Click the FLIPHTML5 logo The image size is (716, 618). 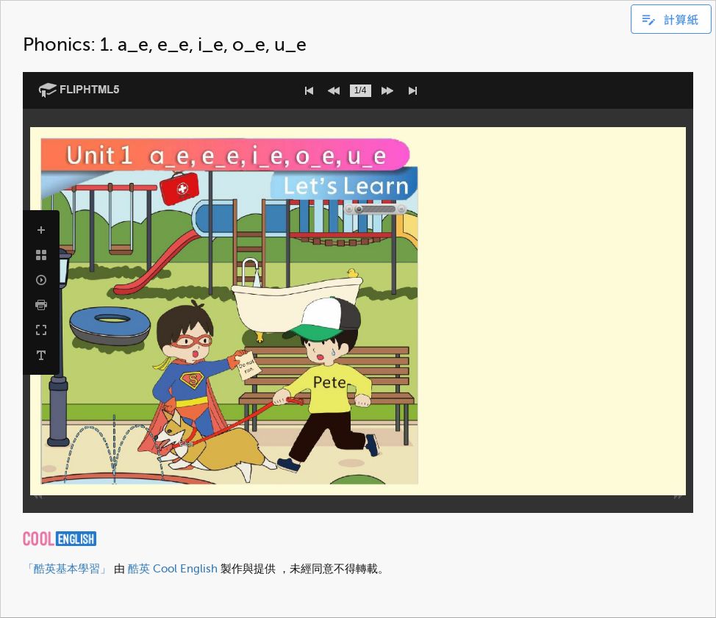pos(79,90)
